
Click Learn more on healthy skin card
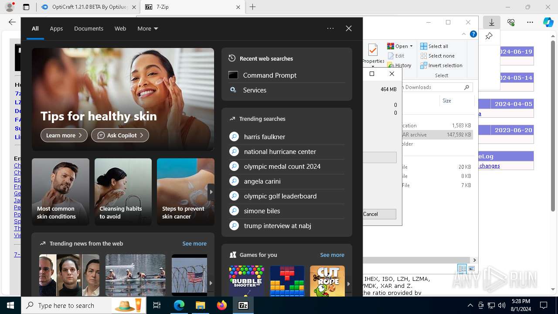tap(64, 135)
